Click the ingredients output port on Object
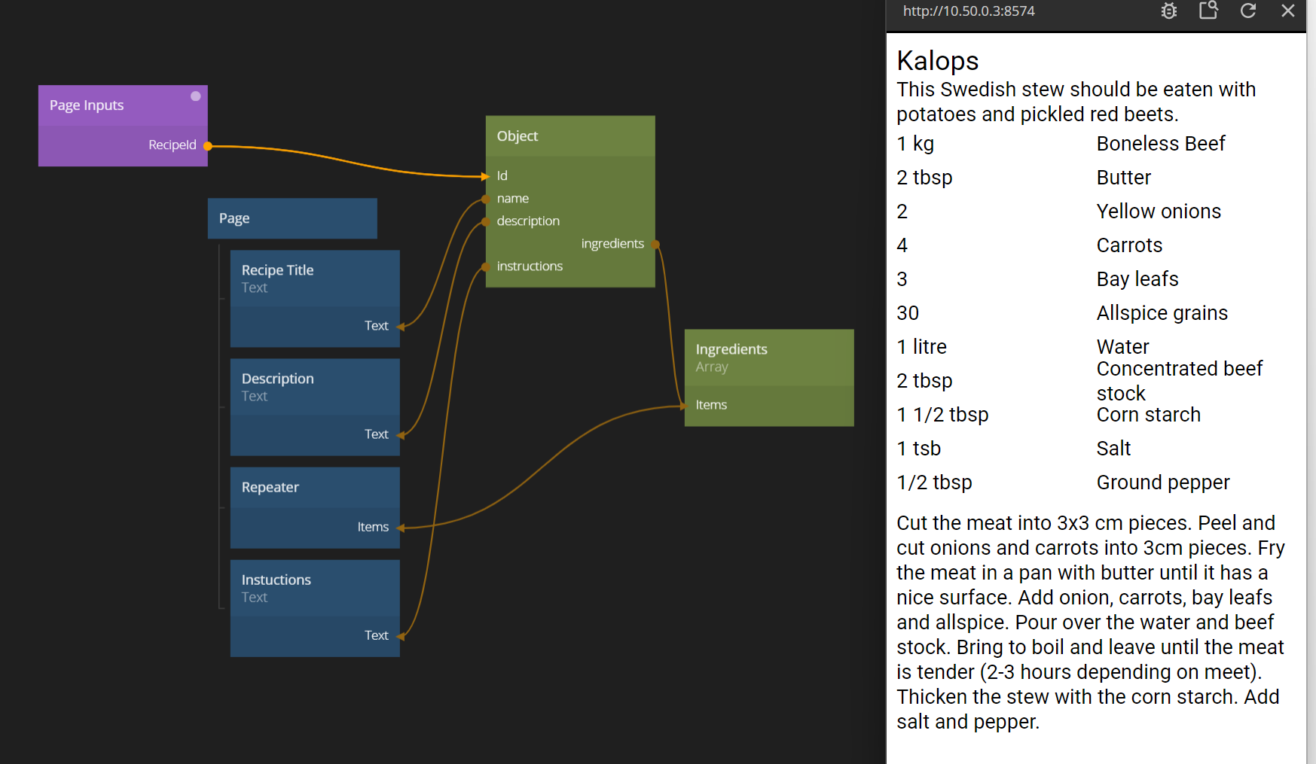 coord(655,244)
